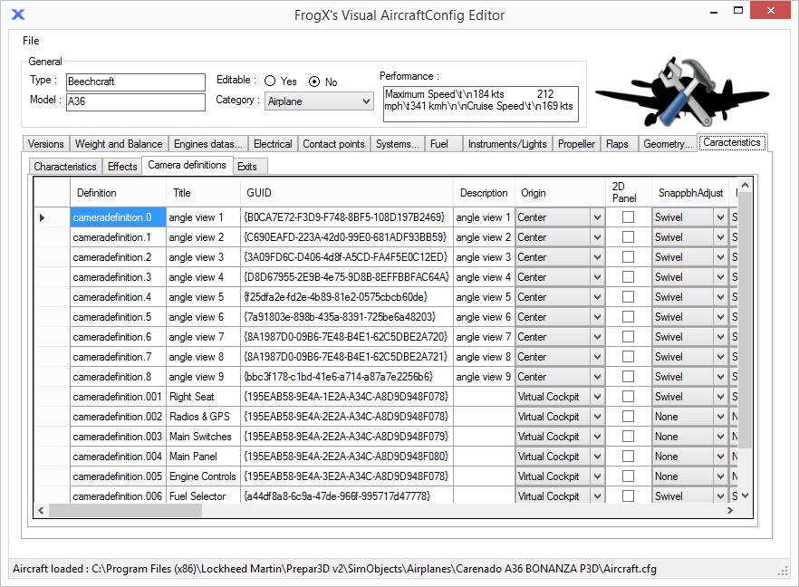The image size is (799, 587).
Task: Click the Title column header
Action: coord(203,193)
